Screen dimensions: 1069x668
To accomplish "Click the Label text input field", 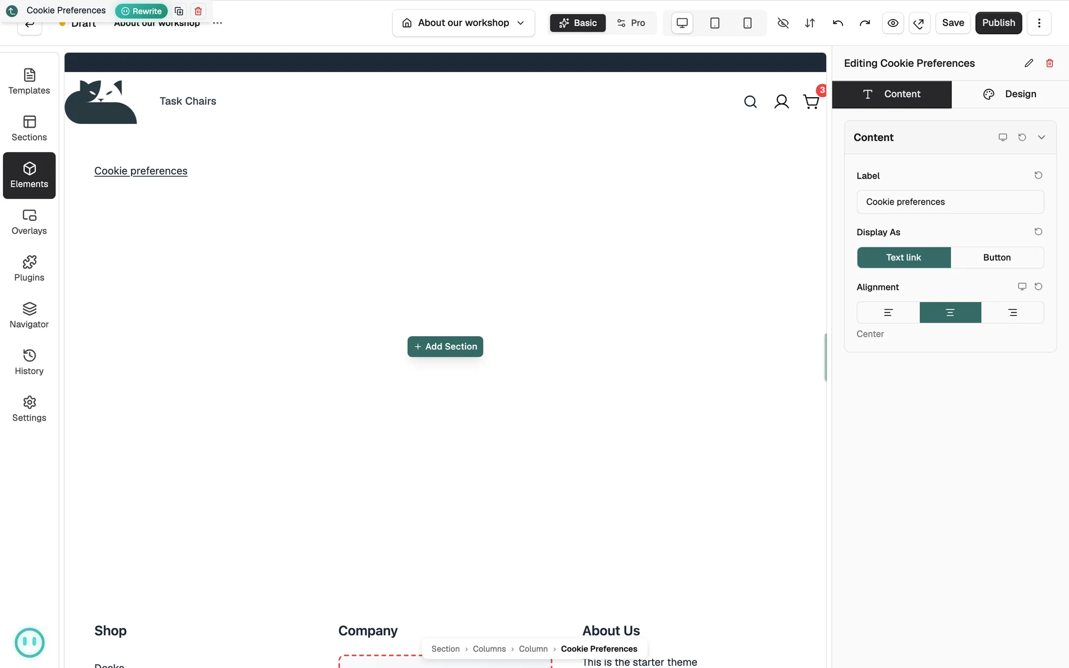I will tap(950, 202).
